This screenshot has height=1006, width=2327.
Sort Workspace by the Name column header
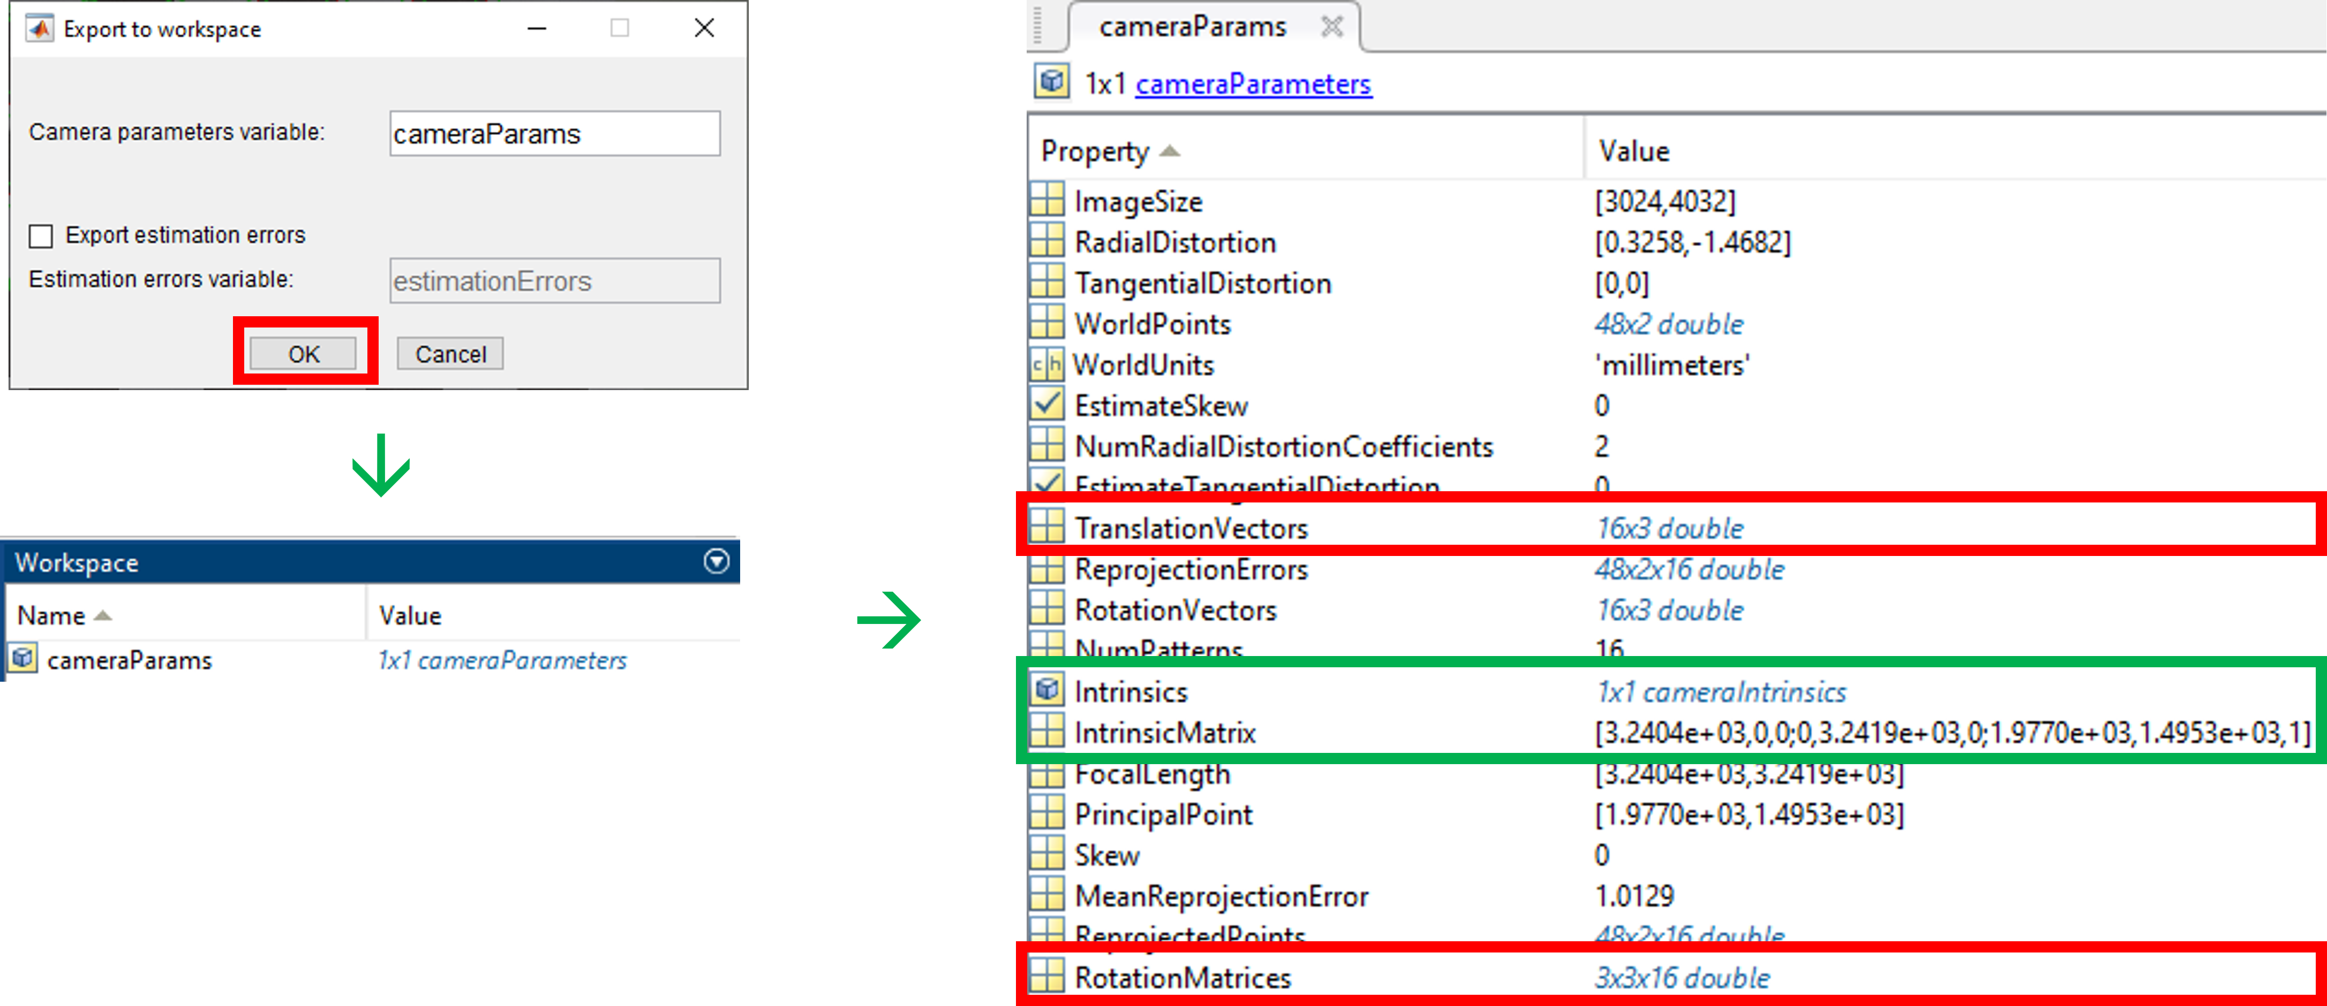tap(51, 615)
